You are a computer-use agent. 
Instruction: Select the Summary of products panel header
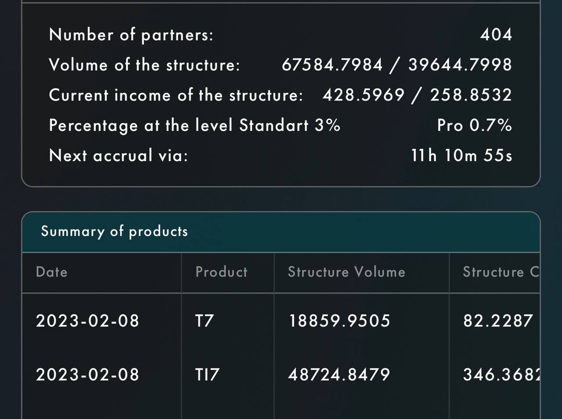(281, 232)
